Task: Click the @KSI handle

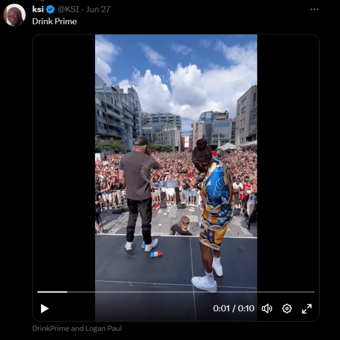Action: click(x=68, y=9)
